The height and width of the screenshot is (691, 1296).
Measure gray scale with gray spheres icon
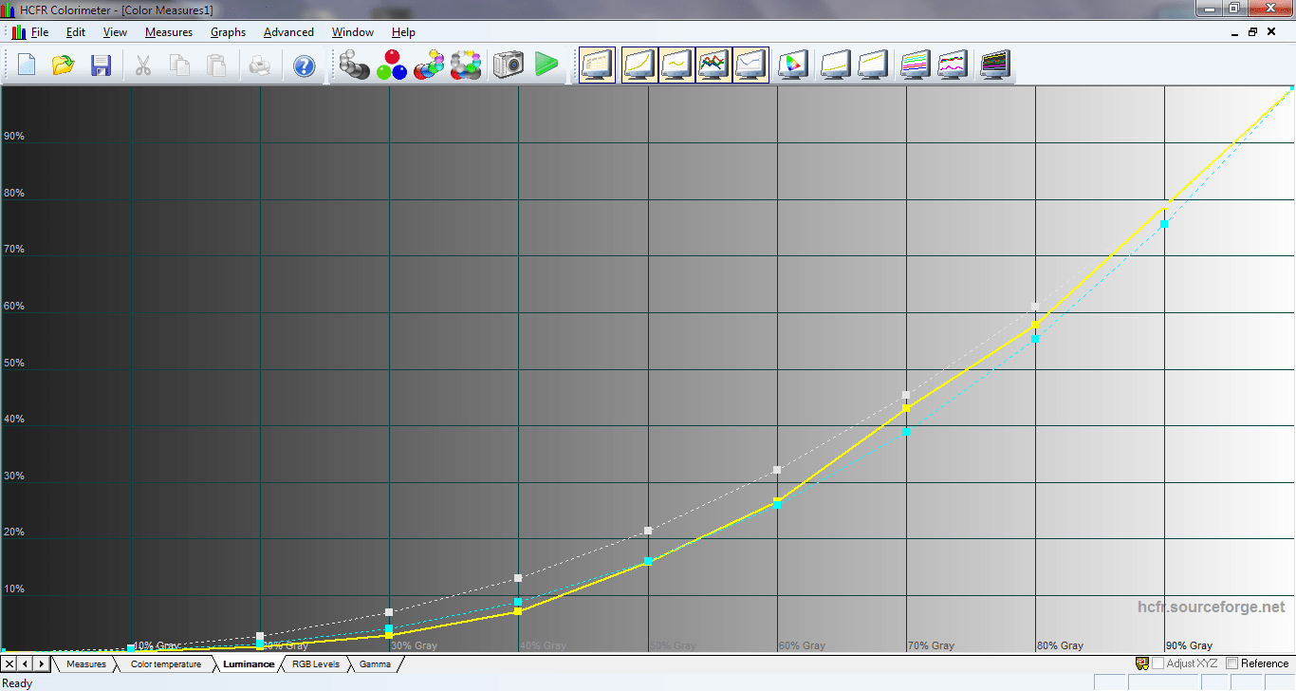coord(355,65)
